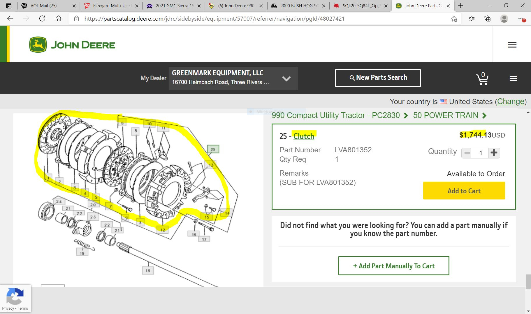Expand the My Dealer dropdown chevron
531x314 pixels.
[286, 78]
